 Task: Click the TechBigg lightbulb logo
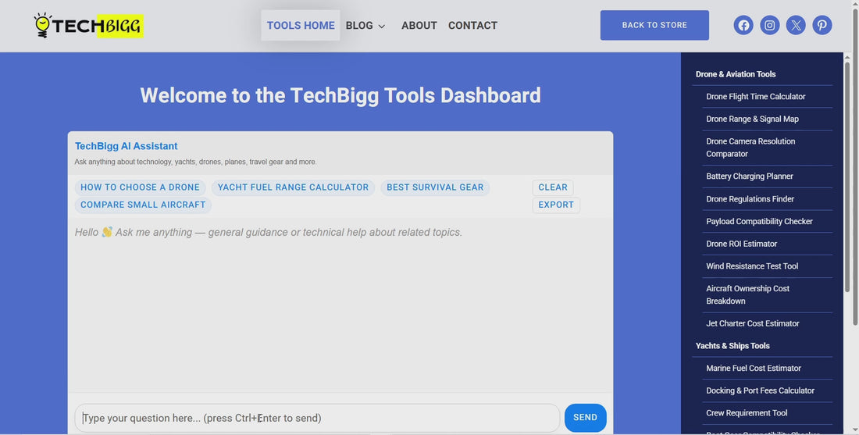(x=88, y=26)
